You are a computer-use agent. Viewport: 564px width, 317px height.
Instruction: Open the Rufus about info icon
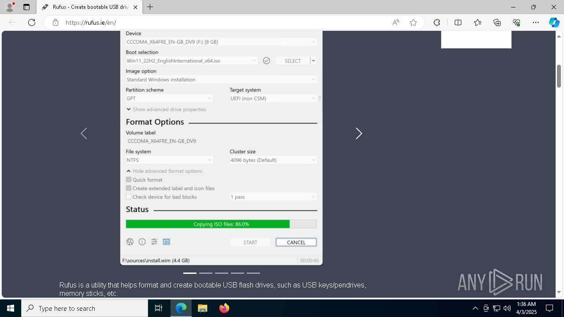point(142,242)
